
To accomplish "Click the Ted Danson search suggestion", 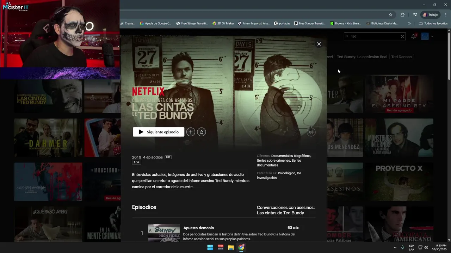I will (x=401, y=57).
